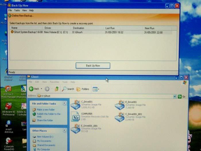Open Tasks menu in Back Up Now window

click(x=17, y=10)
